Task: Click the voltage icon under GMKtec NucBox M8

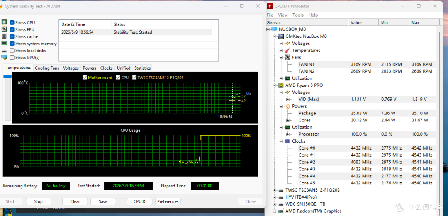Action: pyautogui.click(x=288, y=43)
